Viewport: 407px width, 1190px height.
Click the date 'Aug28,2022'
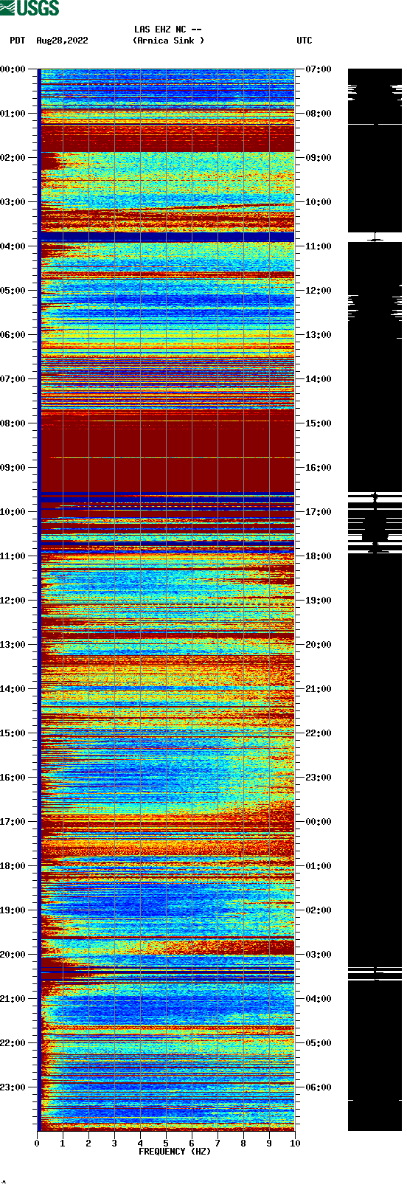pyautogui.click(x=62, y=41)
